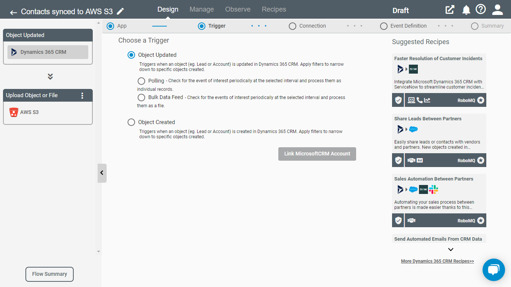Click star icon on Faster Resolution card
This screenshot has width=511, height=287.
pyautogui.click(x=481, y=100)
